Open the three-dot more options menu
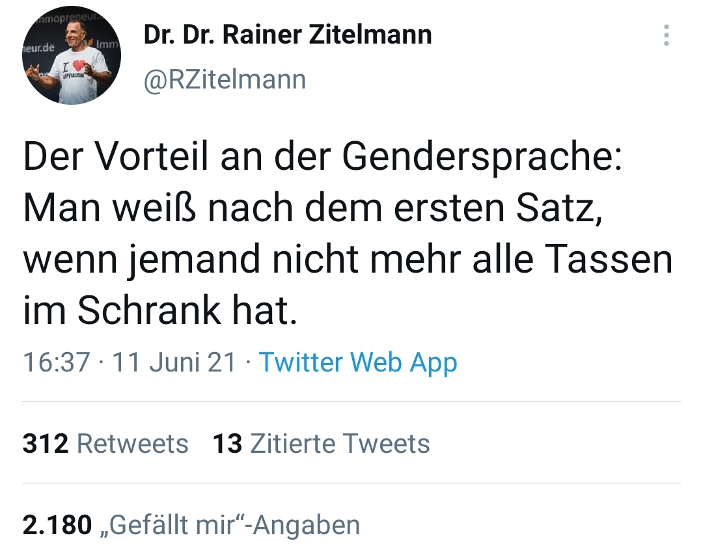 (666, 35)
